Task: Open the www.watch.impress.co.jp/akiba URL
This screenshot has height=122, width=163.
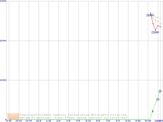Action: [91, 118]
